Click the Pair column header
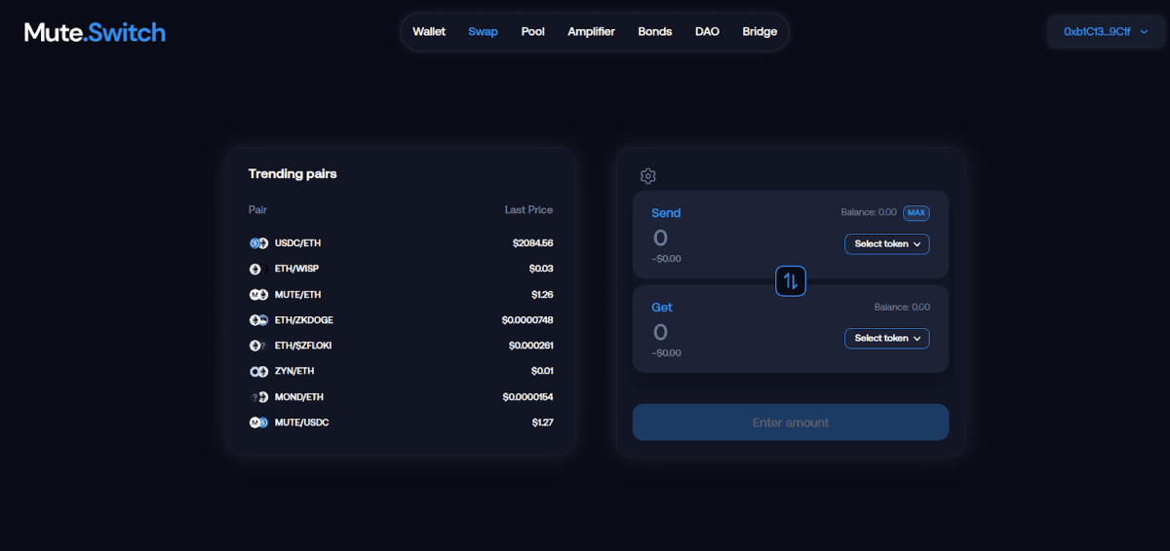This screenshot has width=1170, height=551. click(x=257, y=209)
